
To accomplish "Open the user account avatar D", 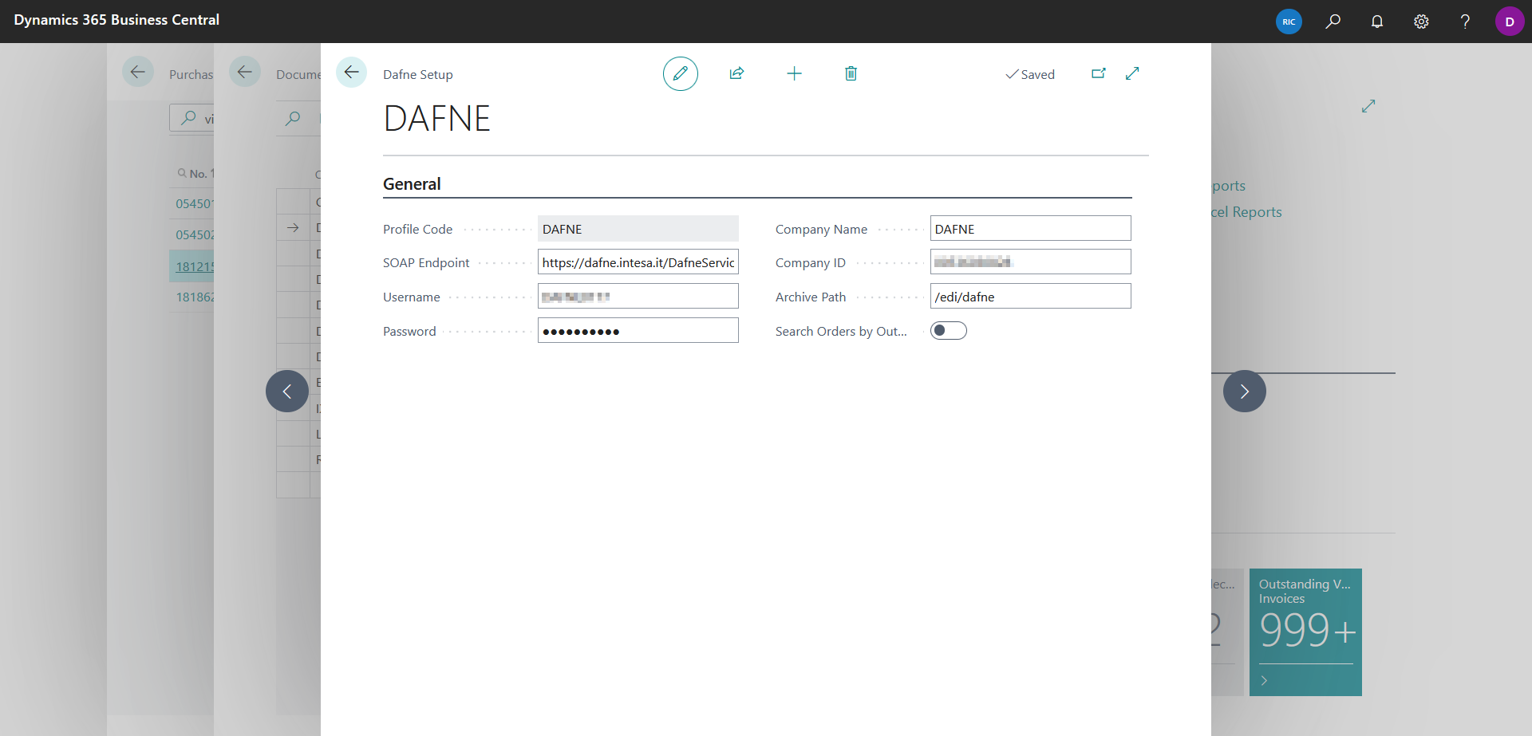I will click(1510, 22).
